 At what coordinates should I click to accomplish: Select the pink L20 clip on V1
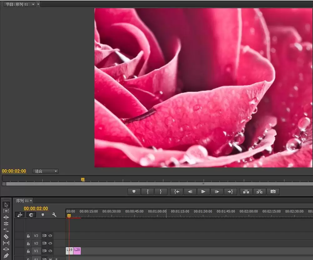point(77,251)
